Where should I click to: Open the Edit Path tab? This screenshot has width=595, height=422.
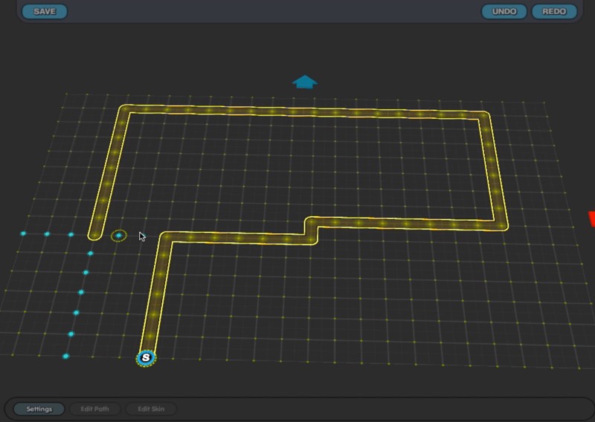click(94, 409)
